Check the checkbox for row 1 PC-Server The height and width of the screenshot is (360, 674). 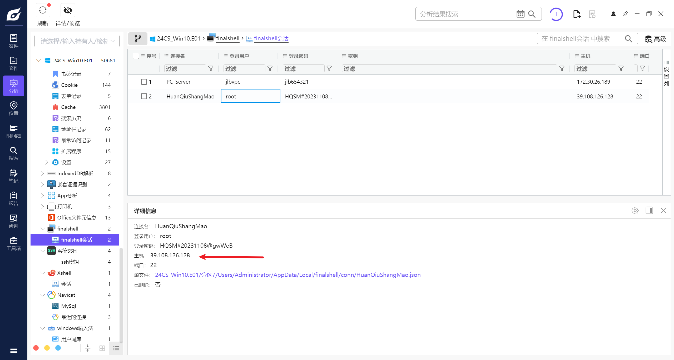click(x=144, y=82)
